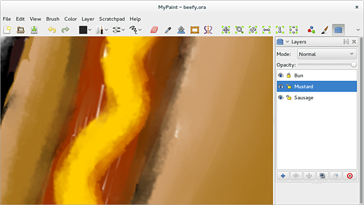Open the Scratchpad menu
Image resolution: width=364 pixels, height=205 pixels.
[112, 19]
